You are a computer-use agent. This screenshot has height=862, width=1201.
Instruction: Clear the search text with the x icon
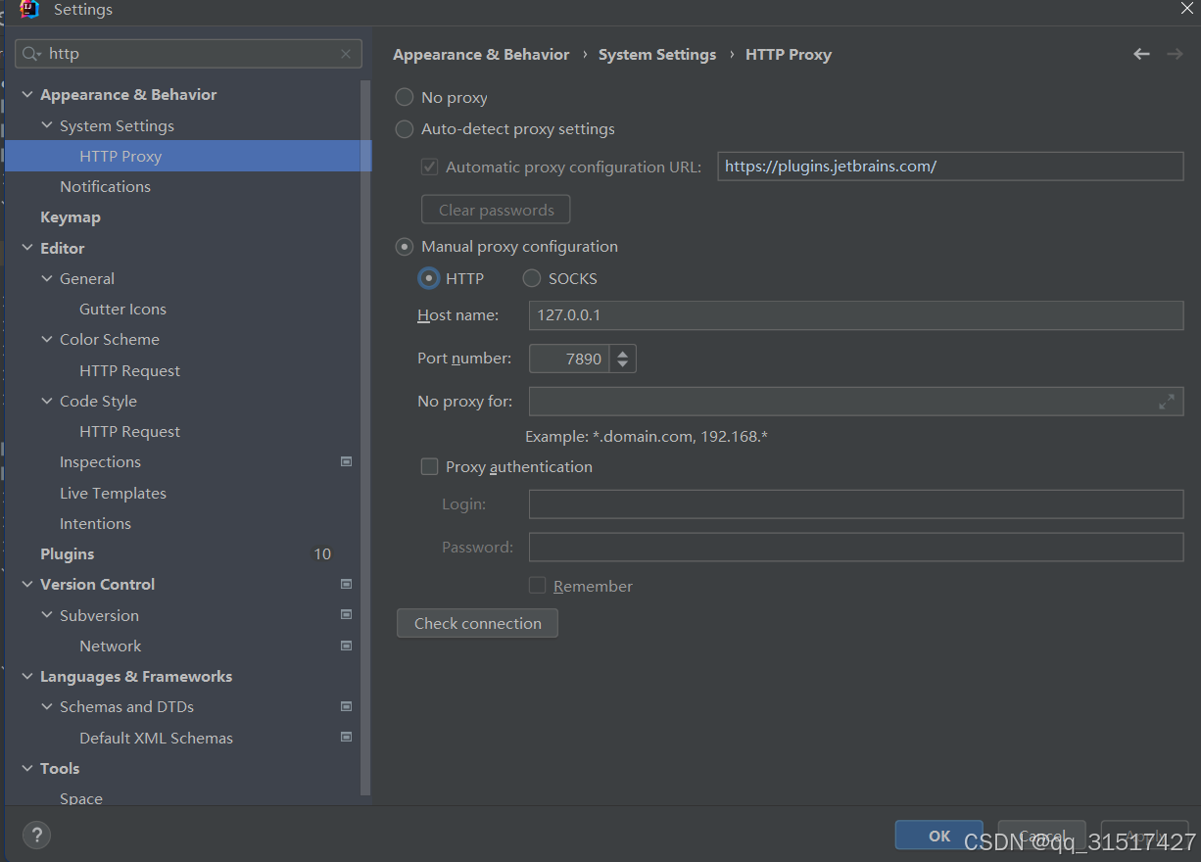click(x=346, y=54)
